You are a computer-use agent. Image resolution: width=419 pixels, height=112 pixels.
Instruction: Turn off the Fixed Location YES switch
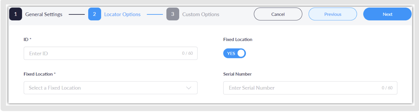234,53
